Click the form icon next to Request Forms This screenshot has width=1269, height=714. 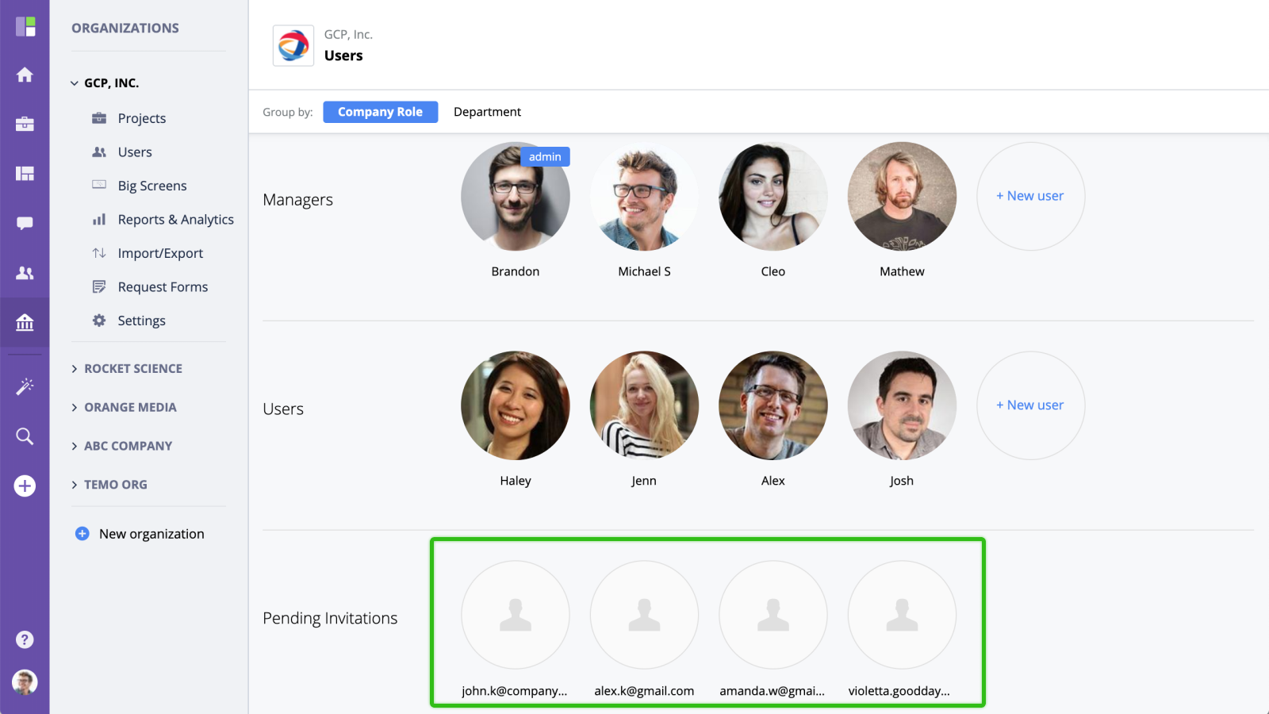(99, 286)
